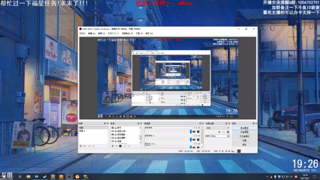This screenshot has height=180, width=320.
Task: Click the first button in Controls panel
Action: click(x=244, y=128)
